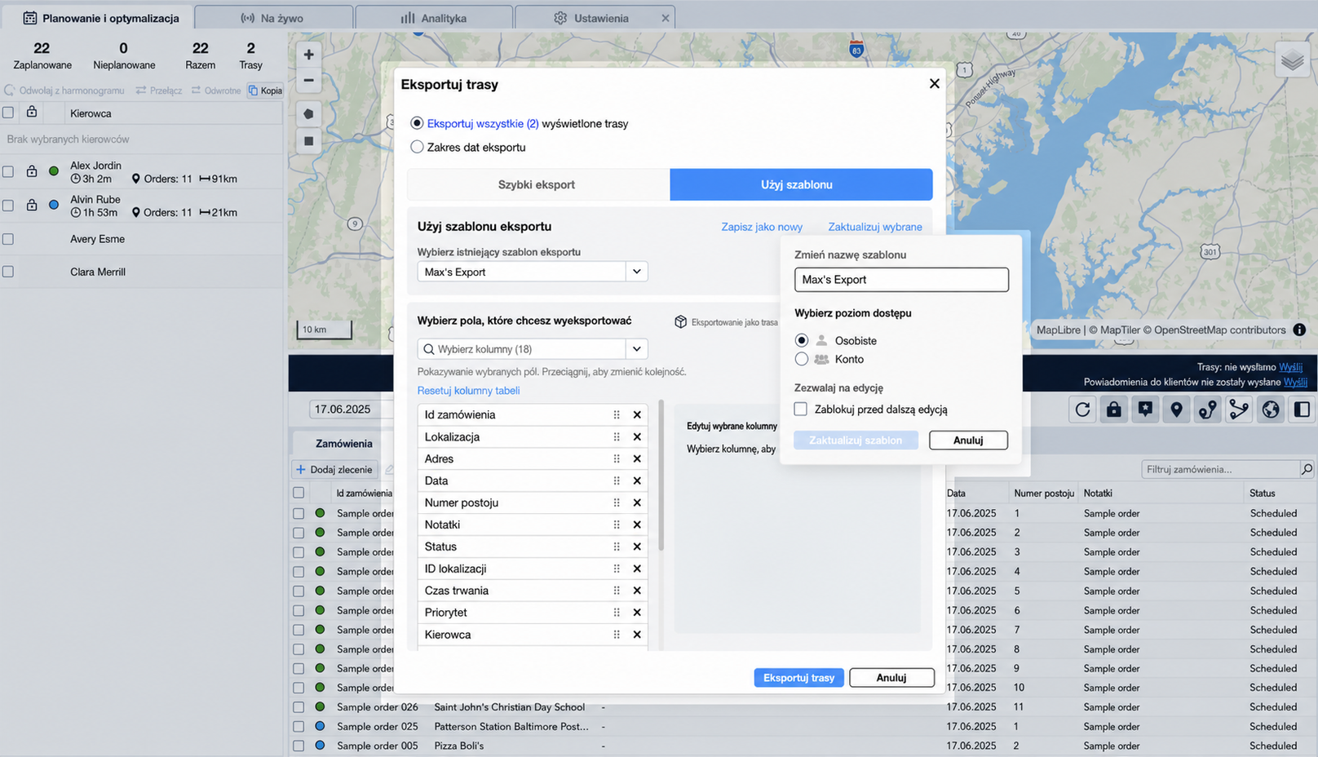Click the column list scrollbar
This screenshot has height=757, width=1318.
(x=661, y=475)
